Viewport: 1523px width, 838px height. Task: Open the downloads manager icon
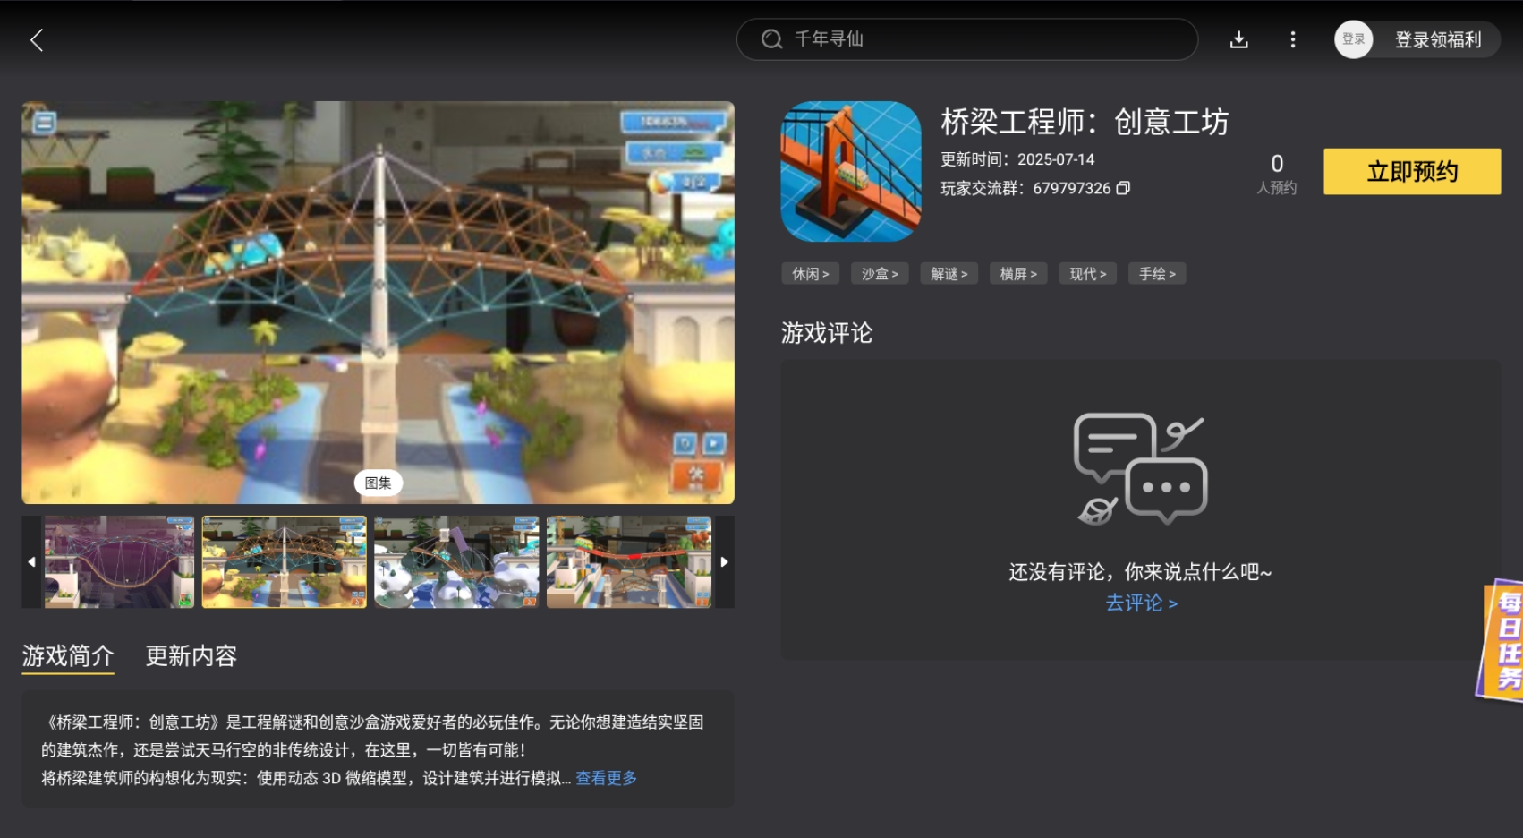[x=1238, y=39]
